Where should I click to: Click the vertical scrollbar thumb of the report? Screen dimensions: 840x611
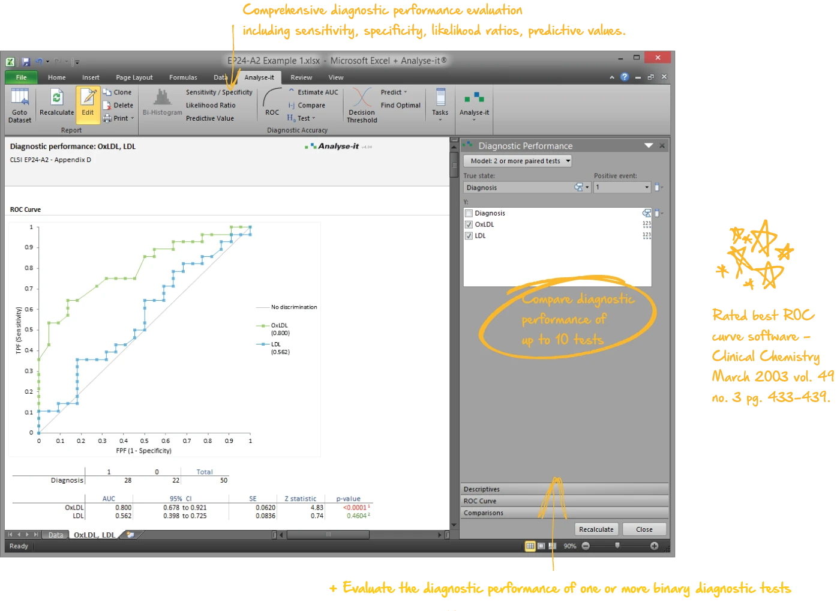point(454,165)
